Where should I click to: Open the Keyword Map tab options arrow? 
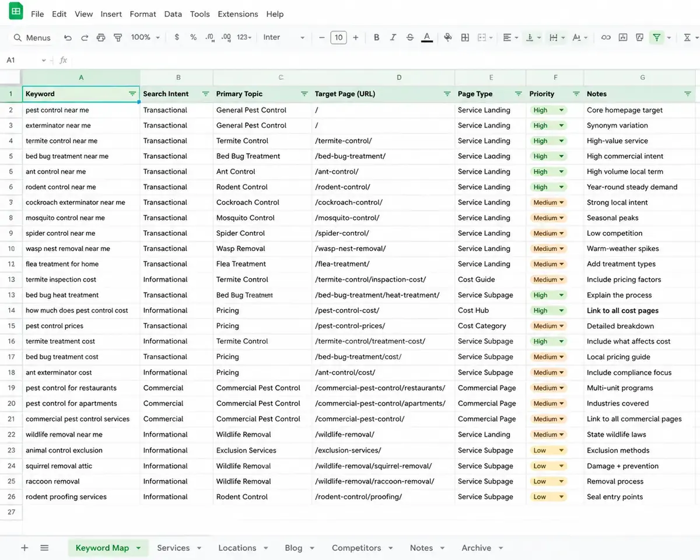[x=138, y=548]
